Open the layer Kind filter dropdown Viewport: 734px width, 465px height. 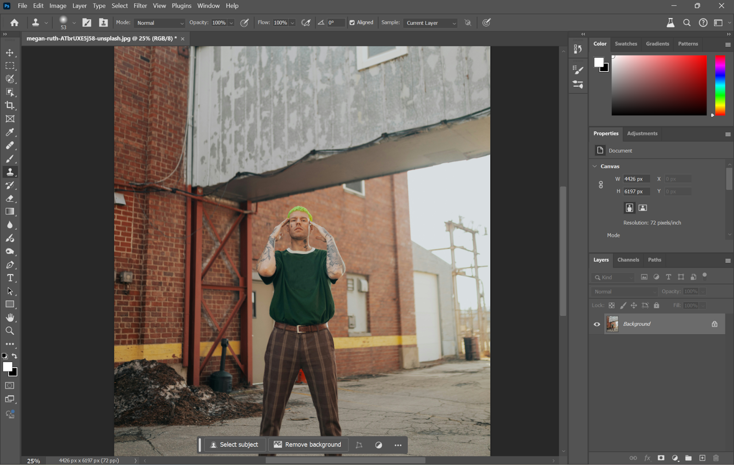(613, 277)
